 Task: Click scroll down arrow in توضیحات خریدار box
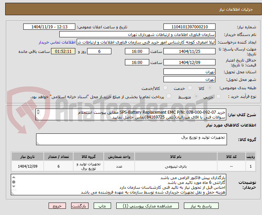coord(14,187)
